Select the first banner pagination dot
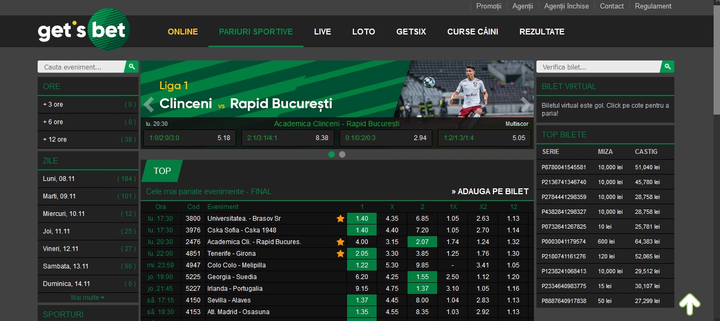Viewport: 720px width, 321px height. click(332, 154)
